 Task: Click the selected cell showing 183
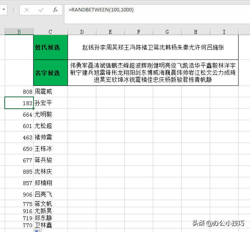pyautogui.click(x=19, y=103)
